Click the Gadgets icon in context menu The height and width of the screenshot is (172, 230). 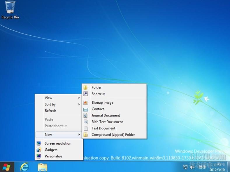tap(39, 150)
